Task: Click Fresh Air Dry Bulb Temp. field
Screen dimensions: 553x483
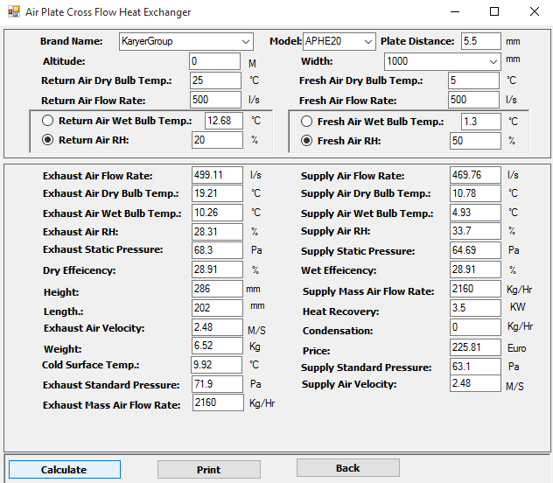Action: pyautogui.click(x=475, y=80)
